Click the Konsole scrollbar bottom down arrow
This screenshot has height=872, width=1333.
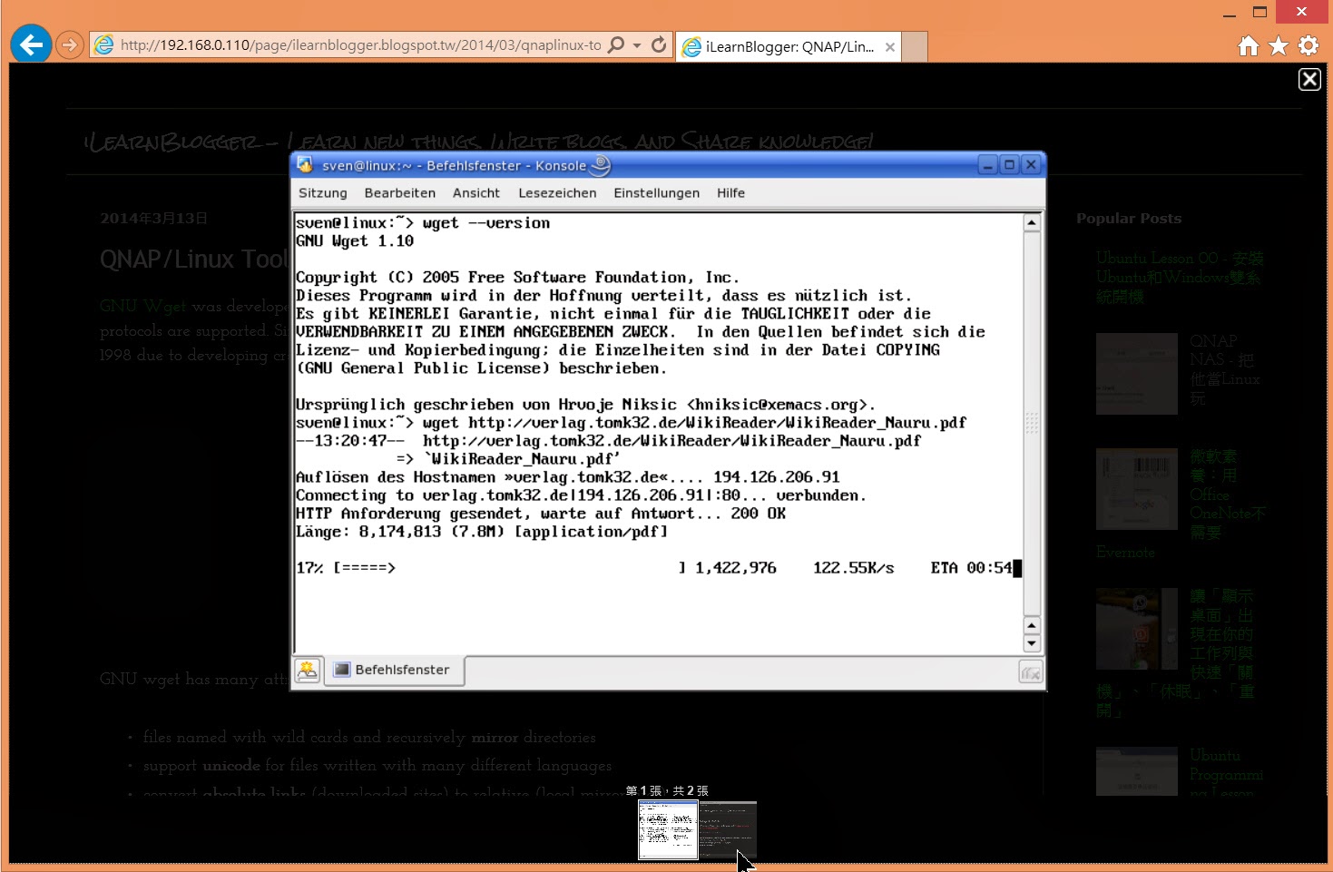coord(1032,643)
